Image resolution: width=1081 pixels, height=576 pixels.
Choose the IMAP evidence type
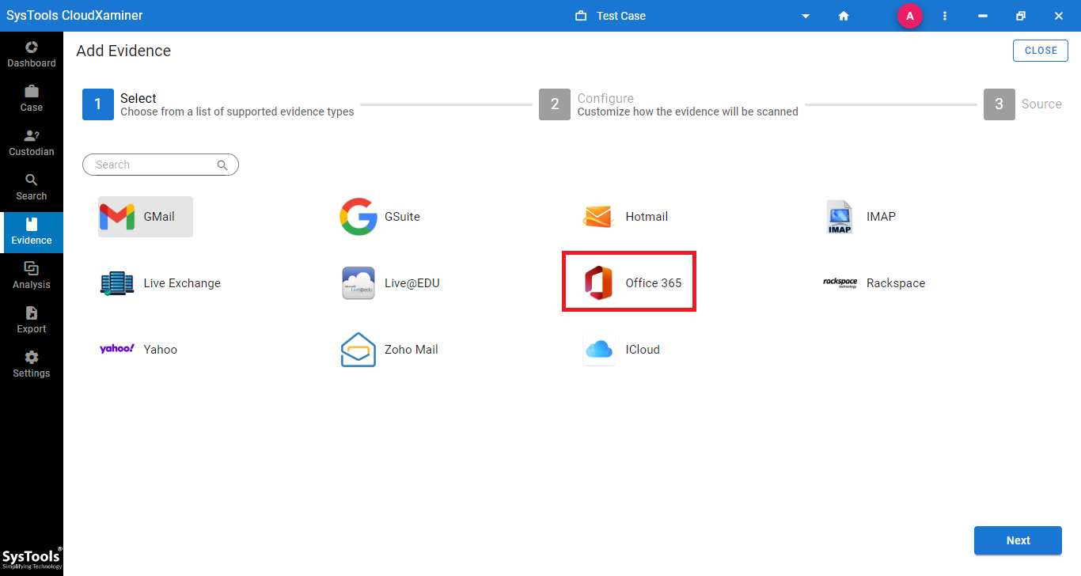[861, 217]
